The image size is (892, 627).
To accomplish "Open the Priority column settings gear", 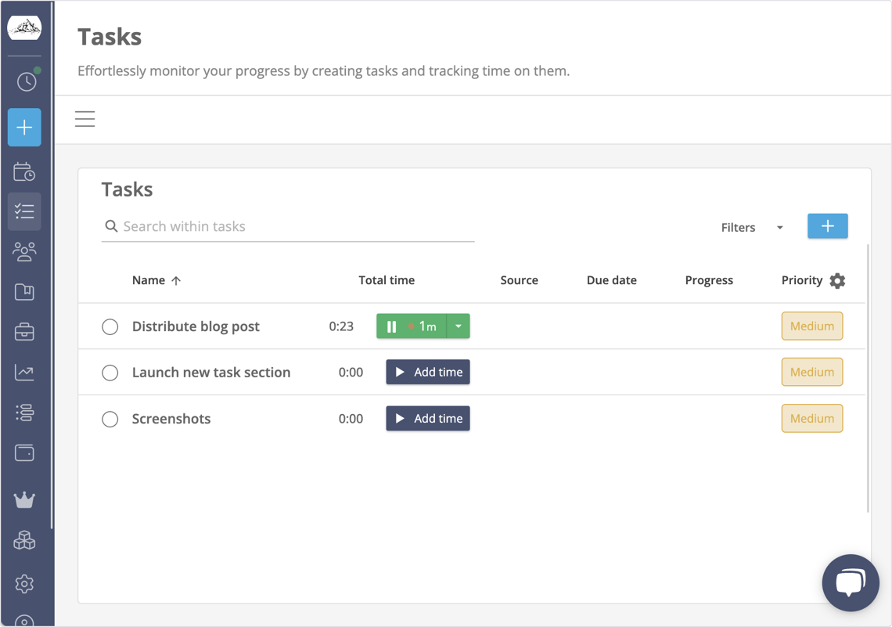I will coord(837,280).
